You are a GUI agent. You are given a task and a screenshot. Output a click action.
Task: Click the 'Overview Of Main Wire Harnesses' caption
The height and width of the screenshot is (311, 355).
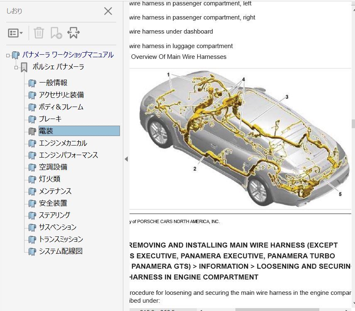[179, 57]
